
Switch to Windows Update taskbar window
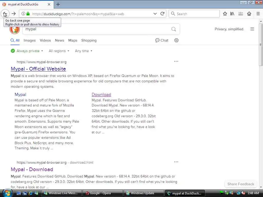click(144, 193)
